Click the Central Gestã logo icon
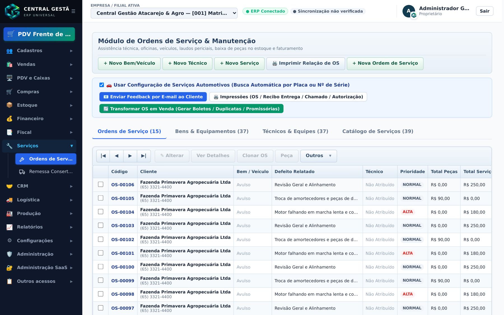This screenshot has height=315, width=504. coord(12,11)
